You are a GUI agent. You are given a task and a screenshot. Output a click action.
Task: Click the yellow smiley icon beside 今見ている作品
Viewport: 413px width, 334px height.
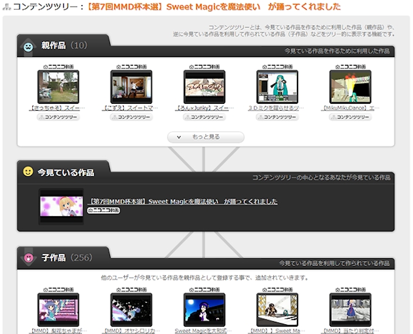[28, 172]
